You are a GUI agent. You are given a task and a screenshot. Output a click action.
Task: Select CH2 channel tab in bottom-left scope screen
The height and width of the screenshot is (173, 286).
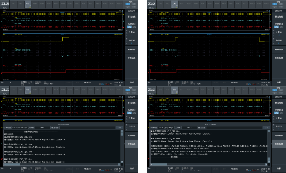[20, 91]
